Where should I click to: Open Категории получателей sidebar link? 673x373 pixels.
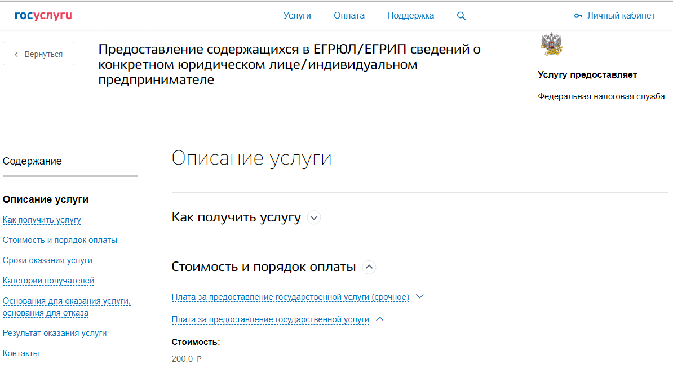48,281
